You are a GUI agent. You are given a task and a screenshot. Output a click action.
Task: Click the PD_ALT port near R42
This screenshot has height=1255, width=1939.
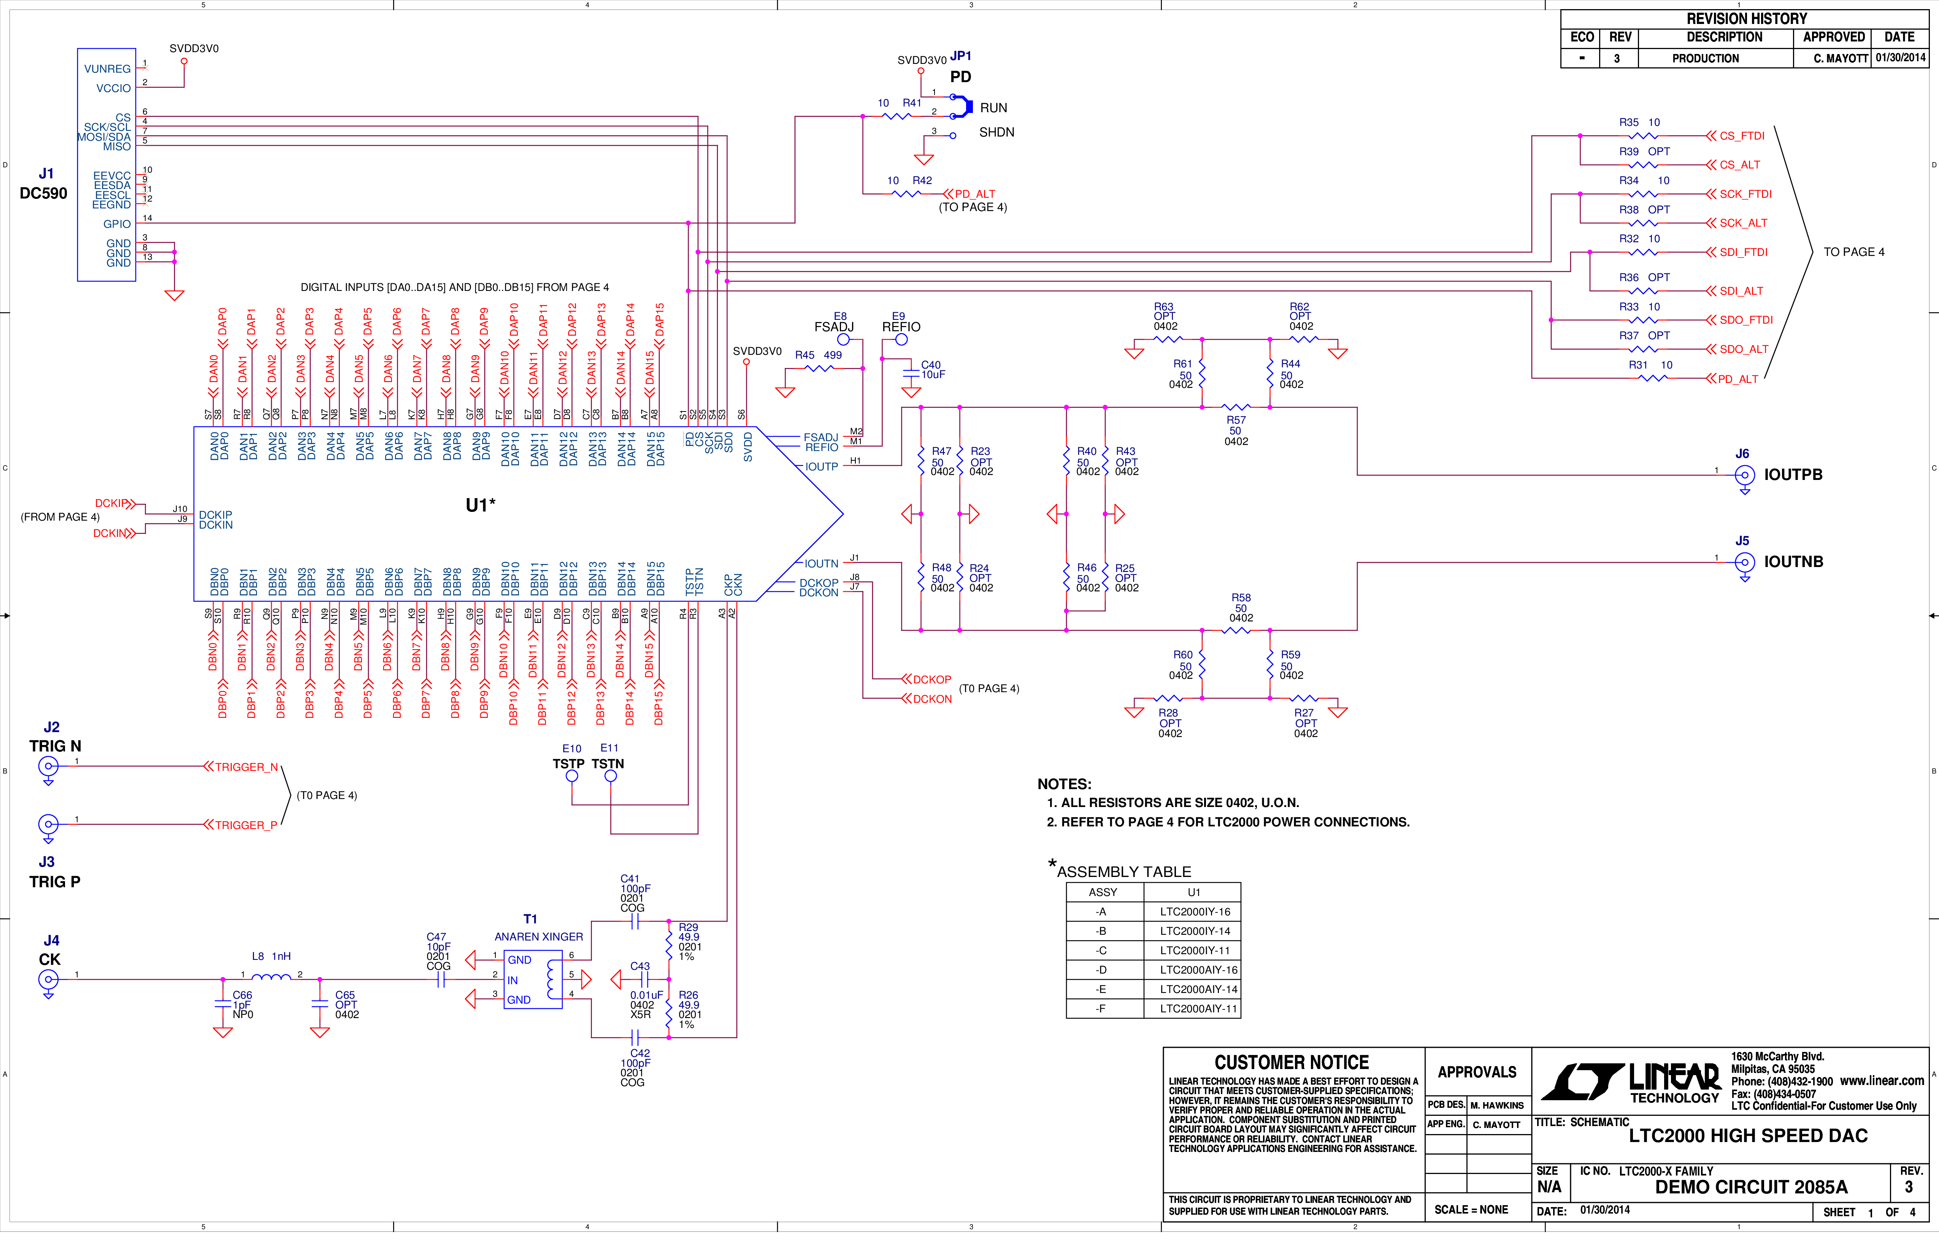[970, 195]
